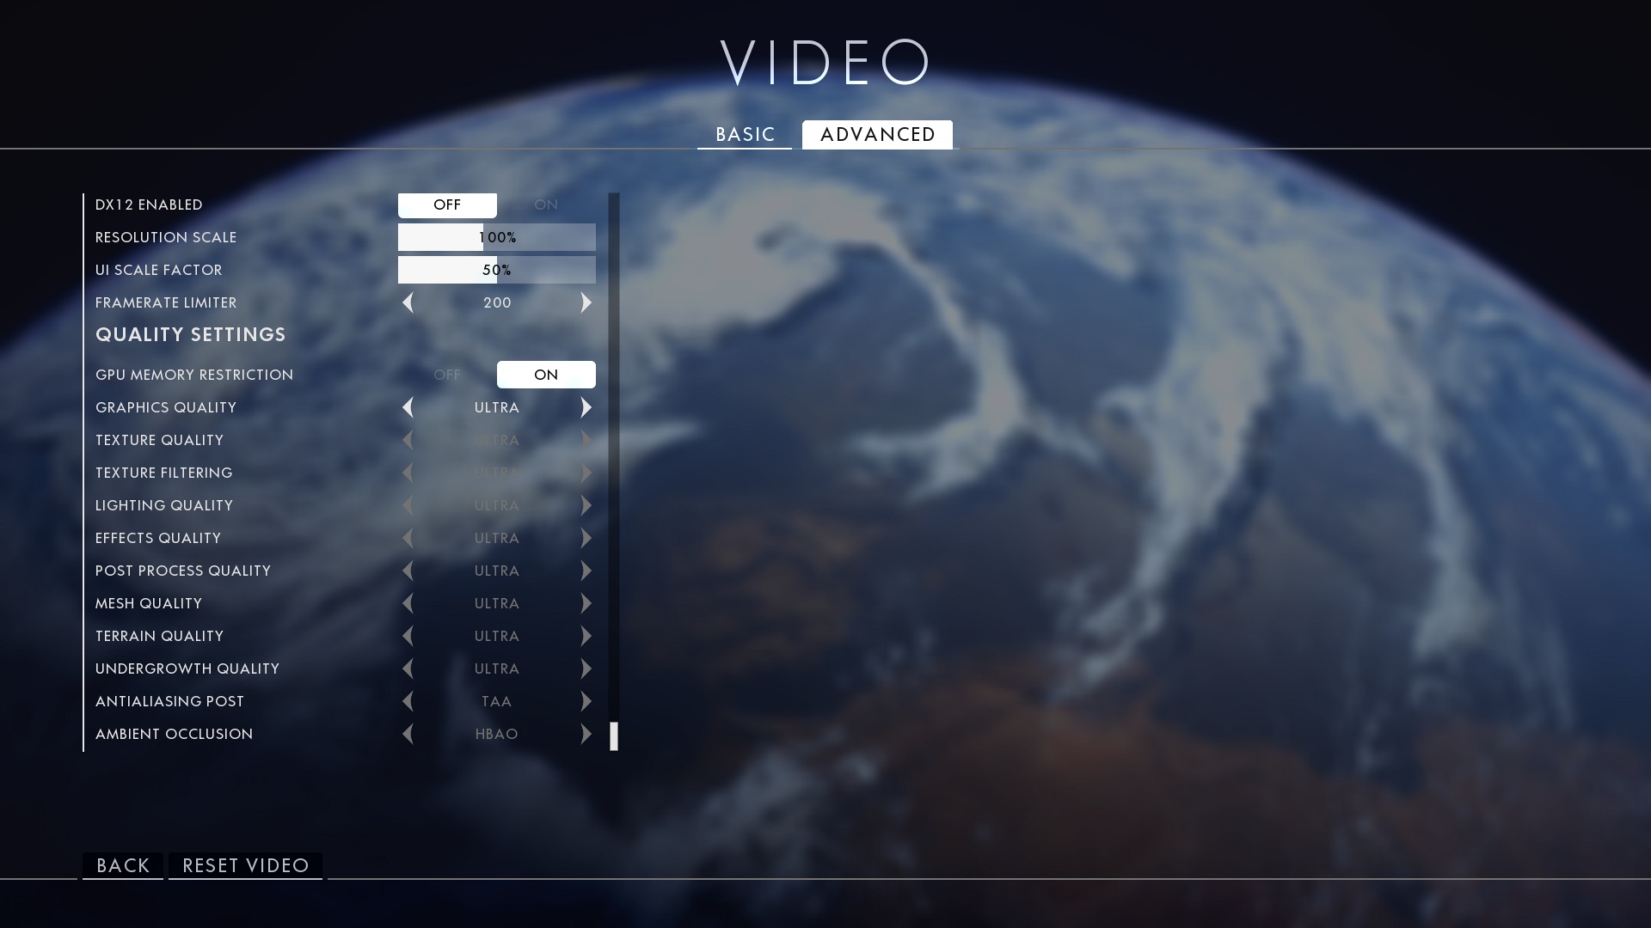Click the right arrow icon for Lighting Quality
Image resolution: width=1651 pixels, height=928 pixels.
pos(586,504)
